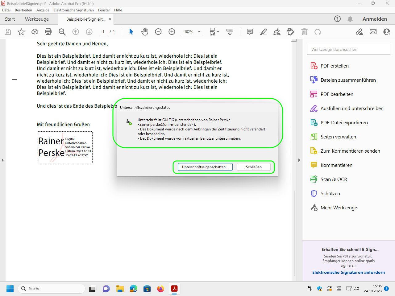Select the Hand pan tool
Image resolution: width=395 pixels, height=296 pixels.
click(x=145, y=32)
